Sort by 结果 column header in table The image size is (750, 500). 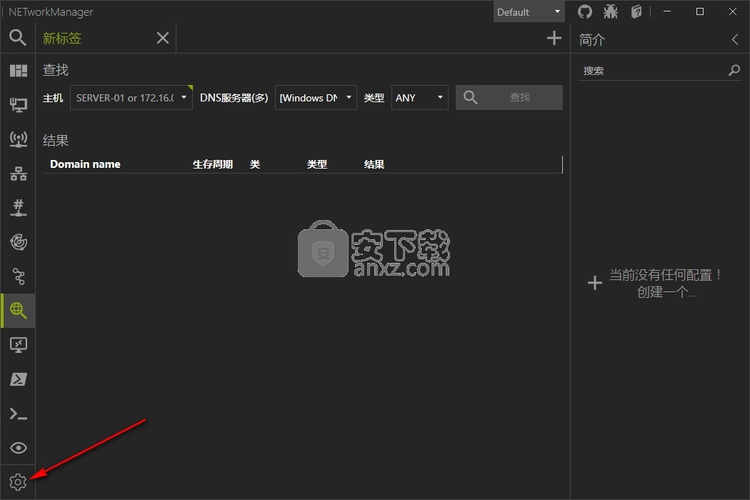coord(374,164)
